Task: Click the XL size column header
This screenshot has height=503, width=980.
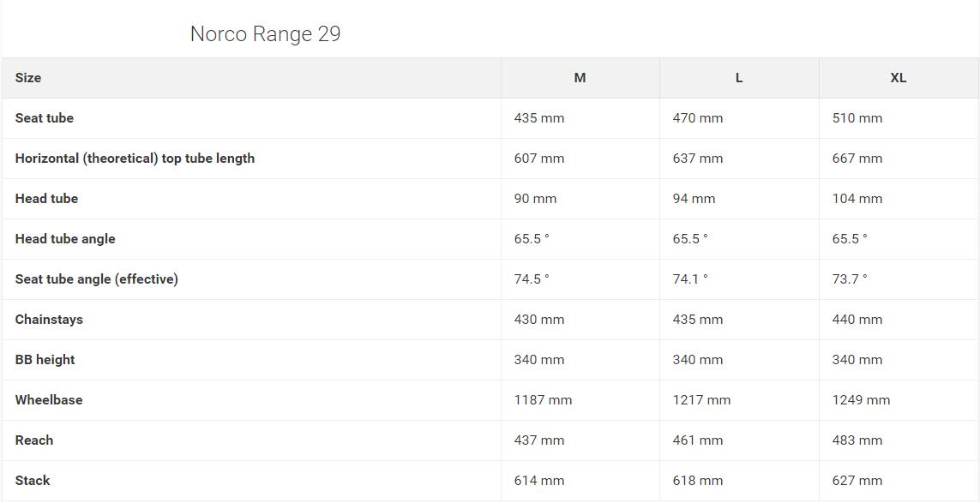Action: coord(898,78)
